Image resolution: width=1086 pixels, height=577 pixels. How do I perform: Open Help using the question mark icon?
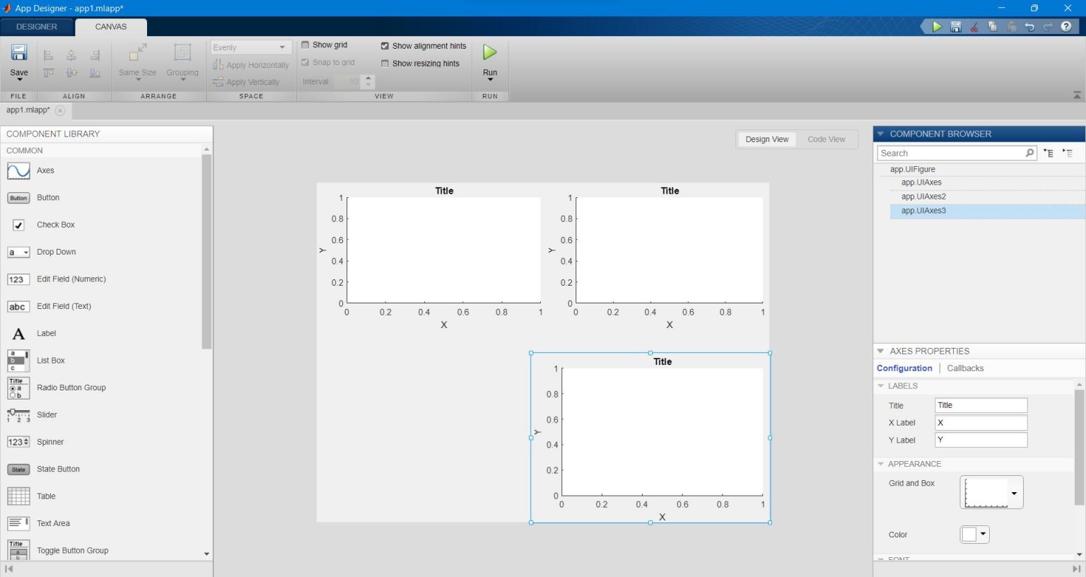click(1068, 26)
